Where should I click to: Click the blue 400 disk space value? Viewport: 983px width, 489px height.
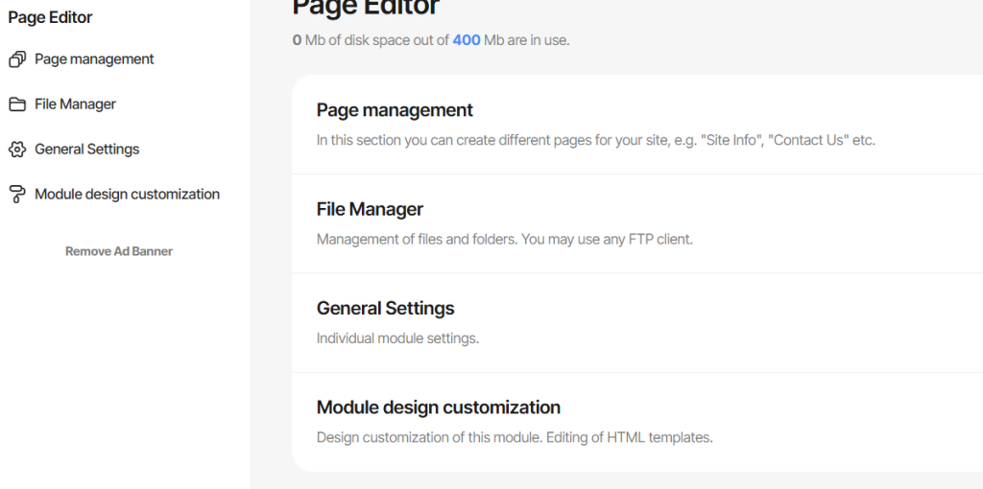pyautogui.click(x=467, y=40)
